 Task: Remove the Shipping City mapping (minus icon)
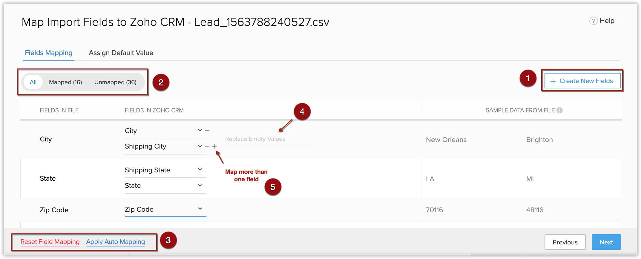coord(207,146)
